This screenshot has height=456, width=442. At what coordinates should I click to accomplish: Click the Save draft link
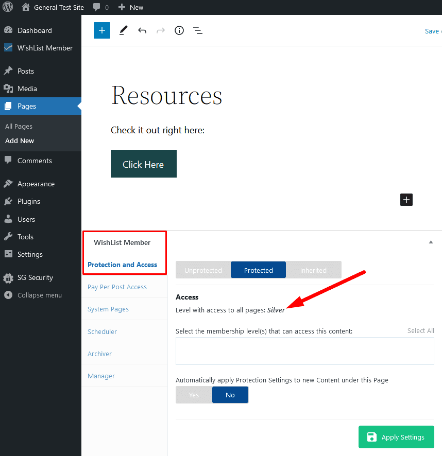click(433, 31)
